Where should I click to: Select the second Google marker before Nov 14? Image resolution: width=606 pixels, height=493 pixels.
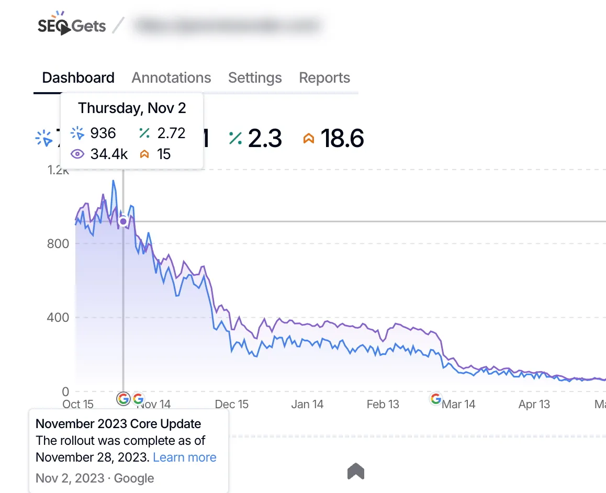(138, 399)
